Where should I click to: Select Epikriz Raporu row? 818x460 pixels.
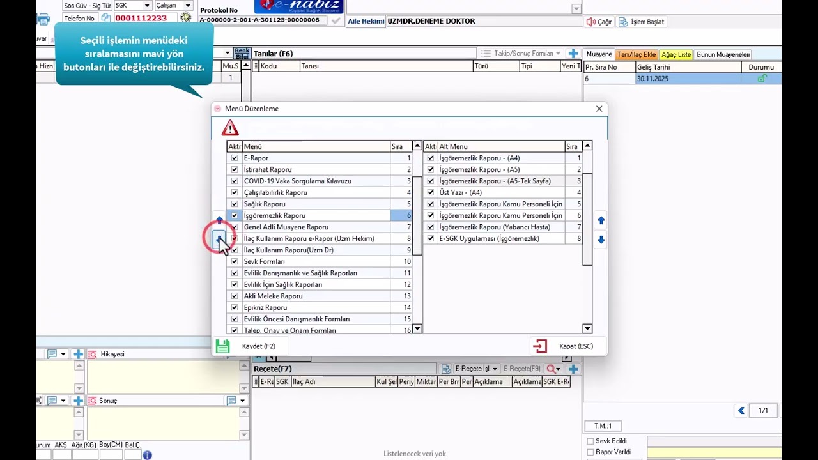[320, 307]
